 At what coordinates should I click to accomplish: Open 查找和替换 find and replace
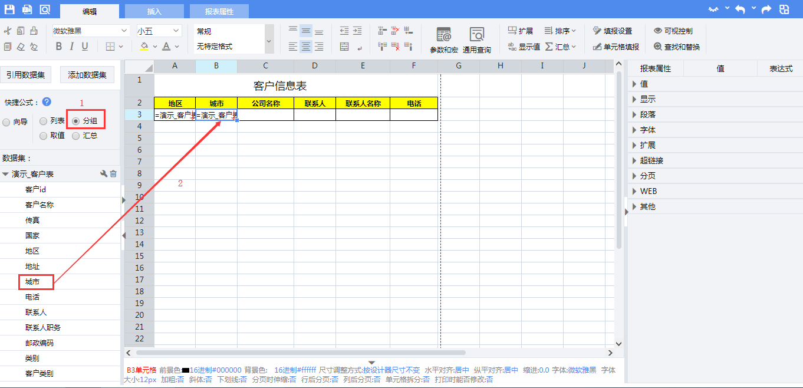tap(676, 47)
